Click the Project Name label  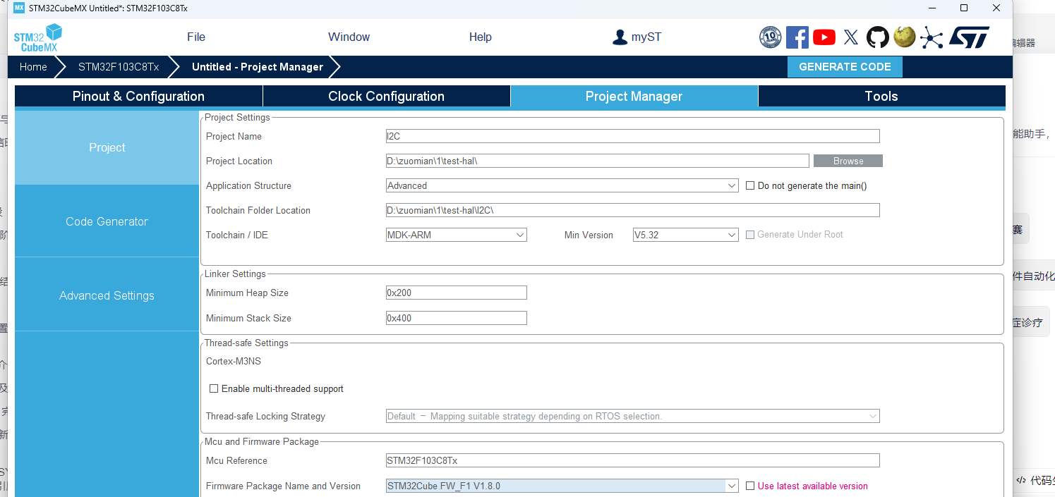[x=234, y=137]
